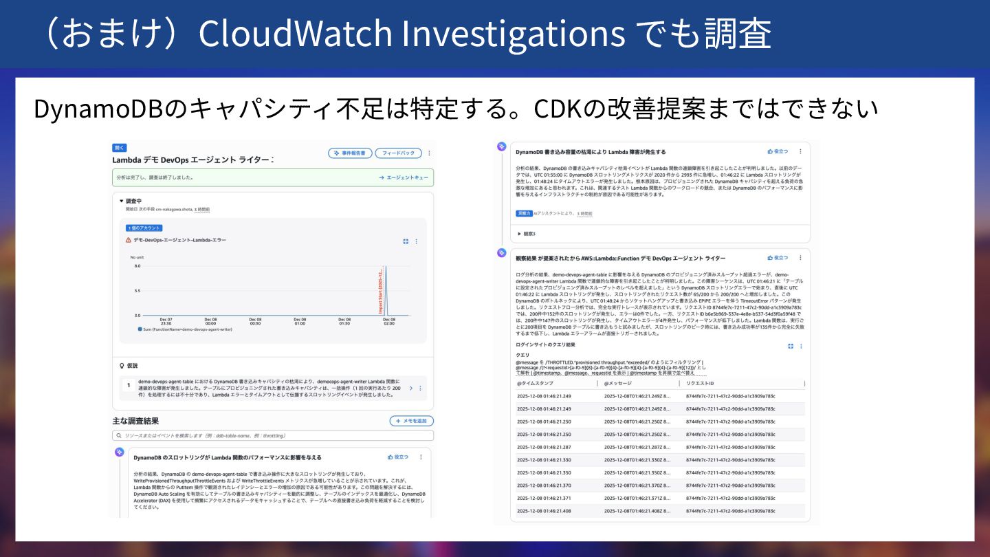The image size is (990, 557).
Task: Toggle the Sum demo-devops-agent-writer legend swatch
Action: tap(140, 329)
